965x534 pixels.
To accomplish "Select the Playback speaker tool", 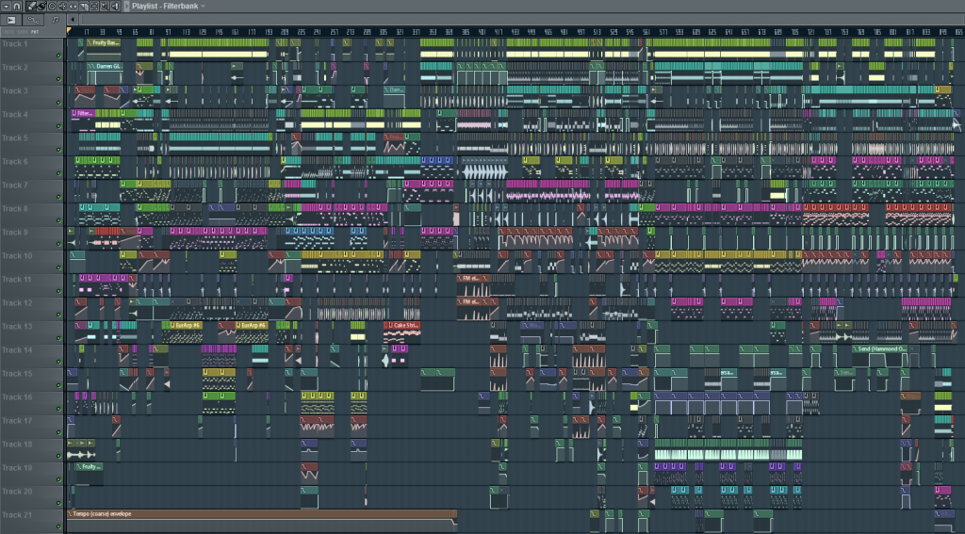I will [x=115, y=7].
